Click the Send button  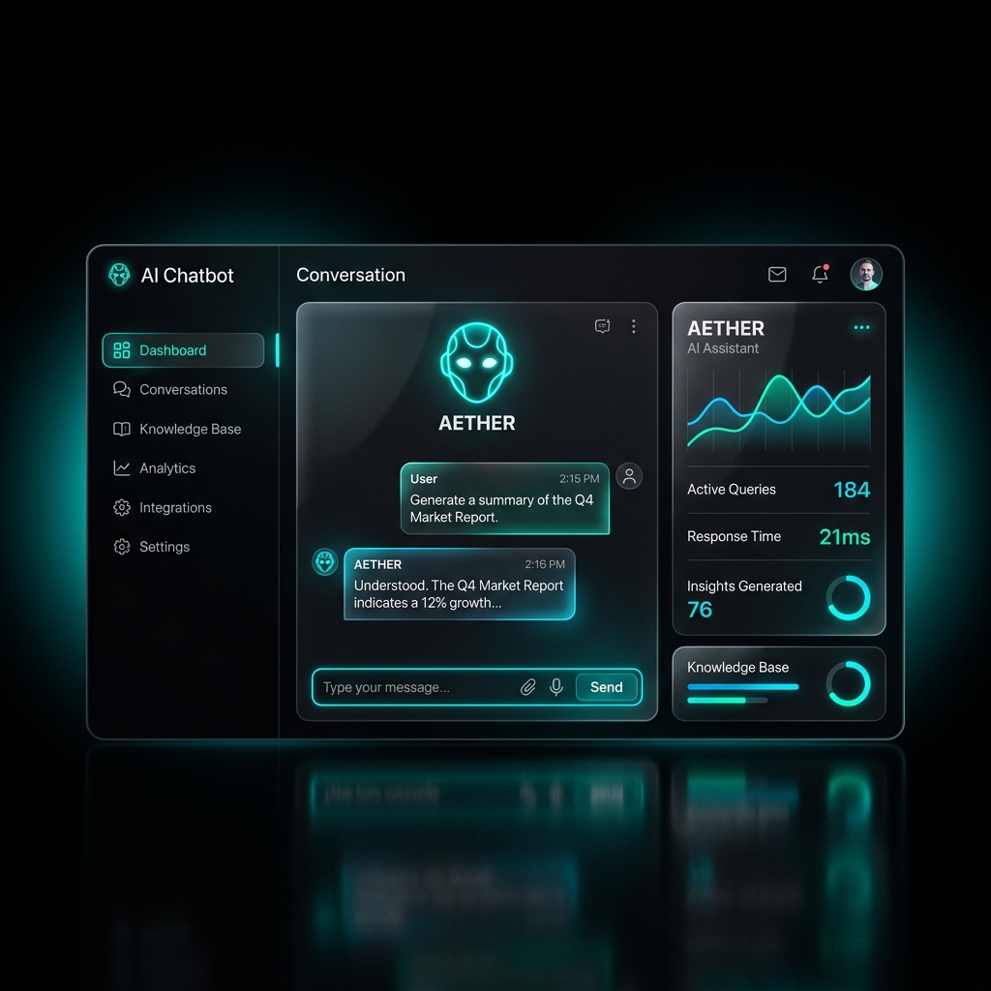pos(606,687)
